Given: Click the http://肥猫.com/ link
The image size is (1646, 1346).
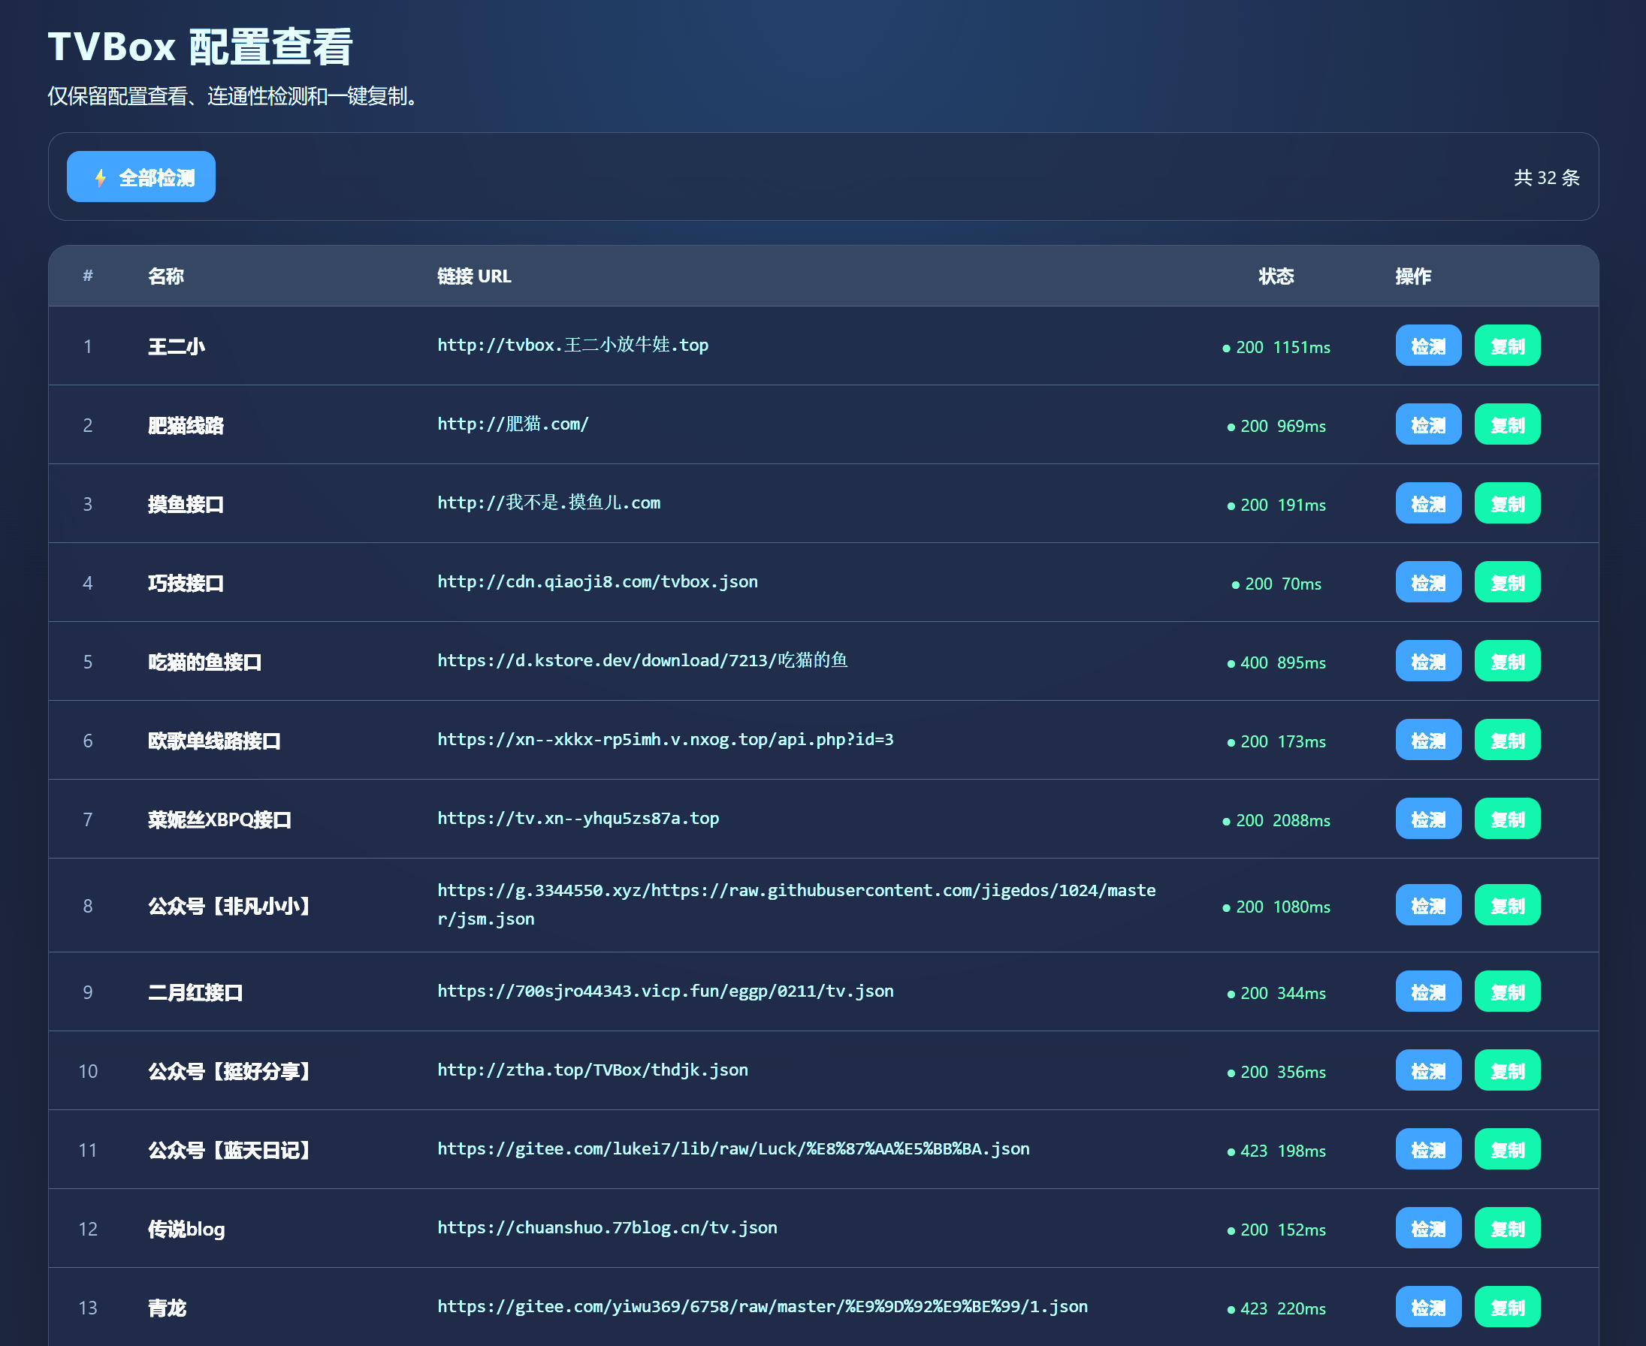Looking at the screenshot, I should [x=512, y=424].
